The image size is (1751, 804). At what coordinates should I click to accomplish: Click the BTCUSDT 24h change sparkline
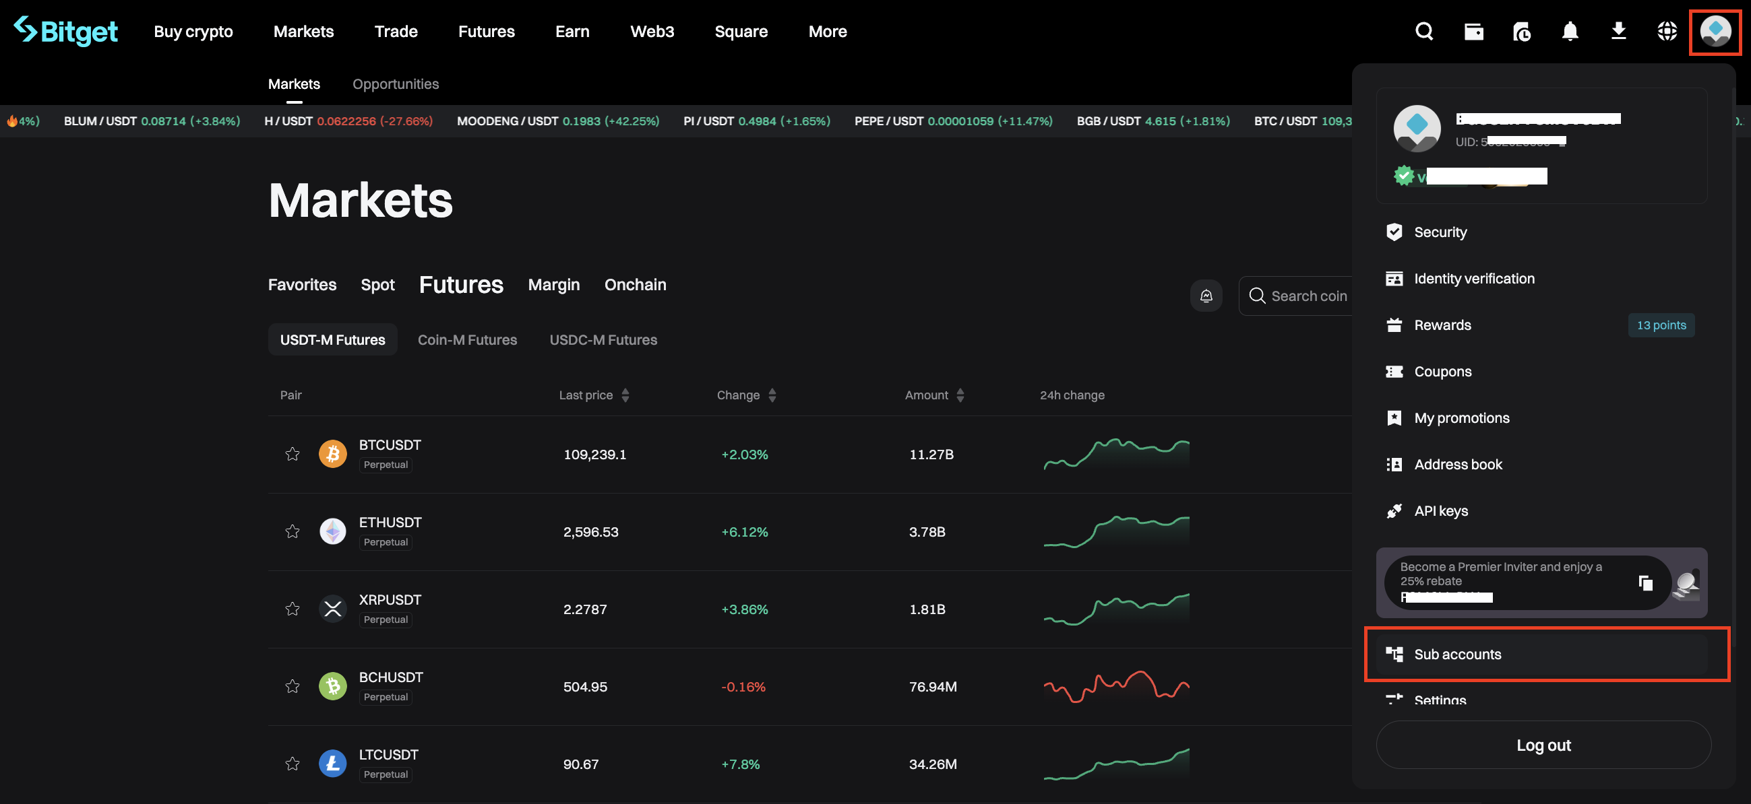click(x=1116, y=455)
